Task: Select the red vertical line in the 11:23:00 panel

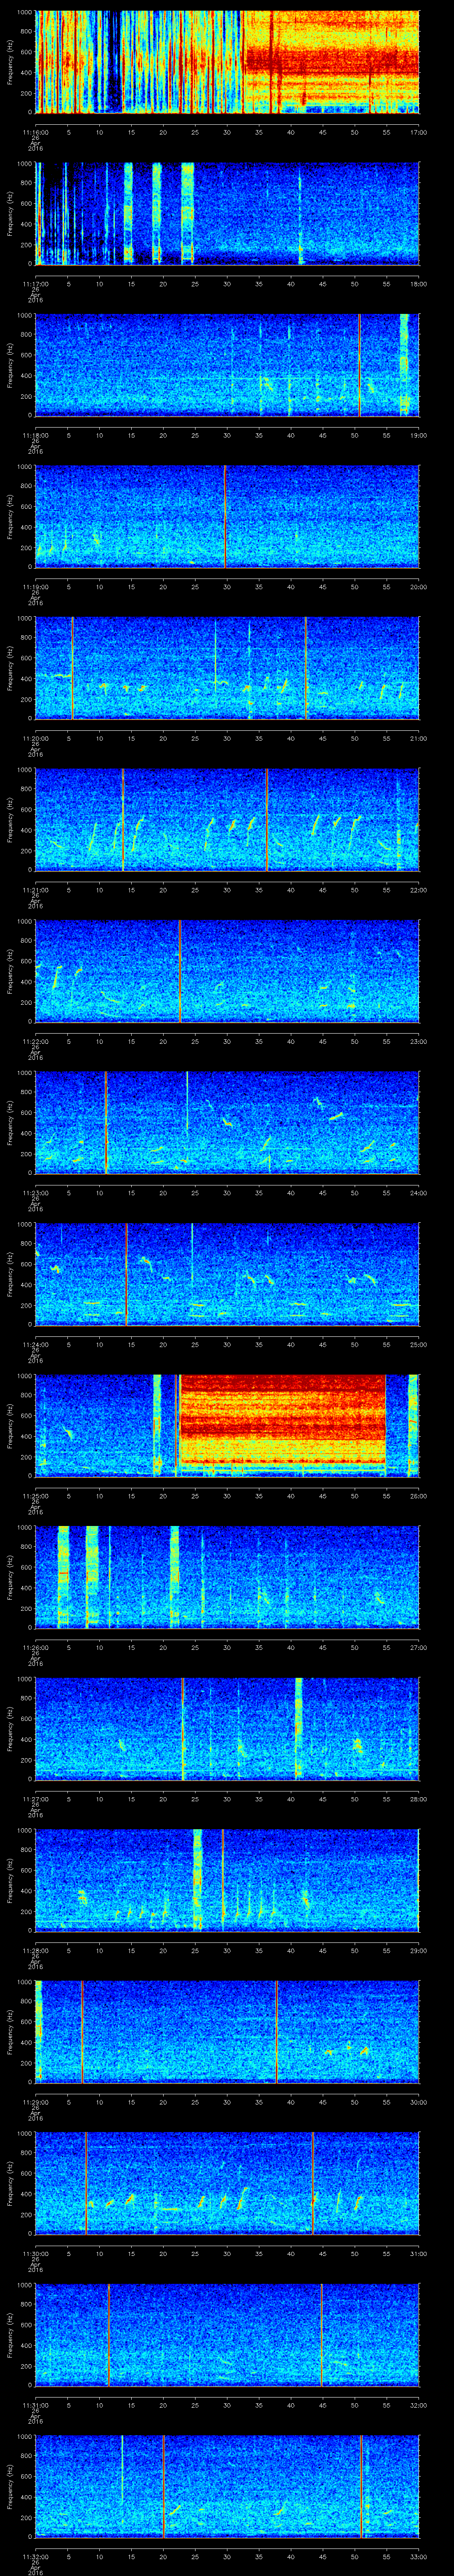Action: (106, 1123)
